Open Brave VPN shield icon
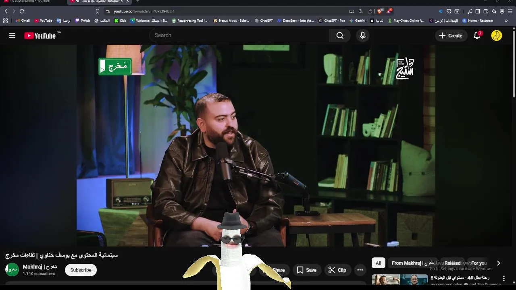 coord(502,11)
